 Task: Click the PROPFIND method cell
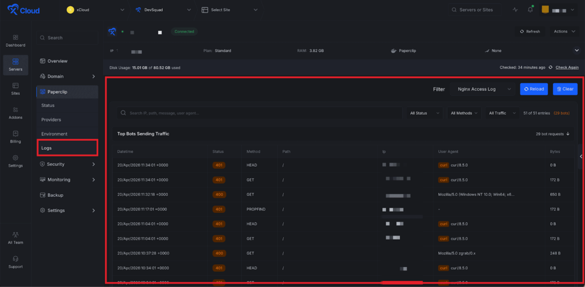coord(256,209)
